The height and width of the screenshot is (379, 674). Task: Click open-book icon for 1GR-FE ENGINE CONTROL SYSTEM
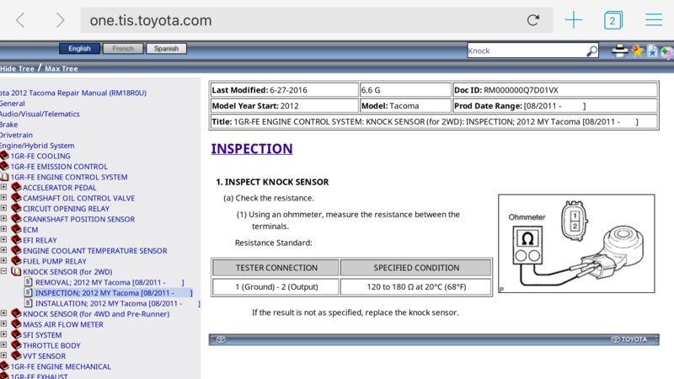pos(4,177)
